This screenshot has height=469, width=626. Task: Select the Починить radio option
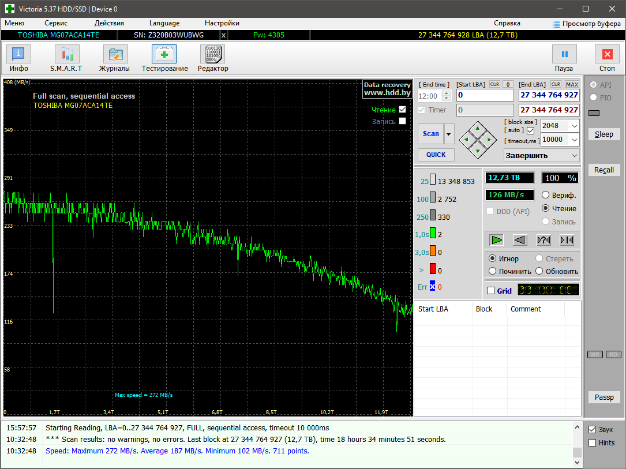point(493,271)
